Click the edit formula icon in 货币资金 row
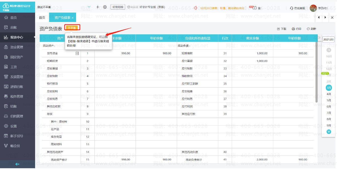The image size is (337, 169). coord(77,53)
